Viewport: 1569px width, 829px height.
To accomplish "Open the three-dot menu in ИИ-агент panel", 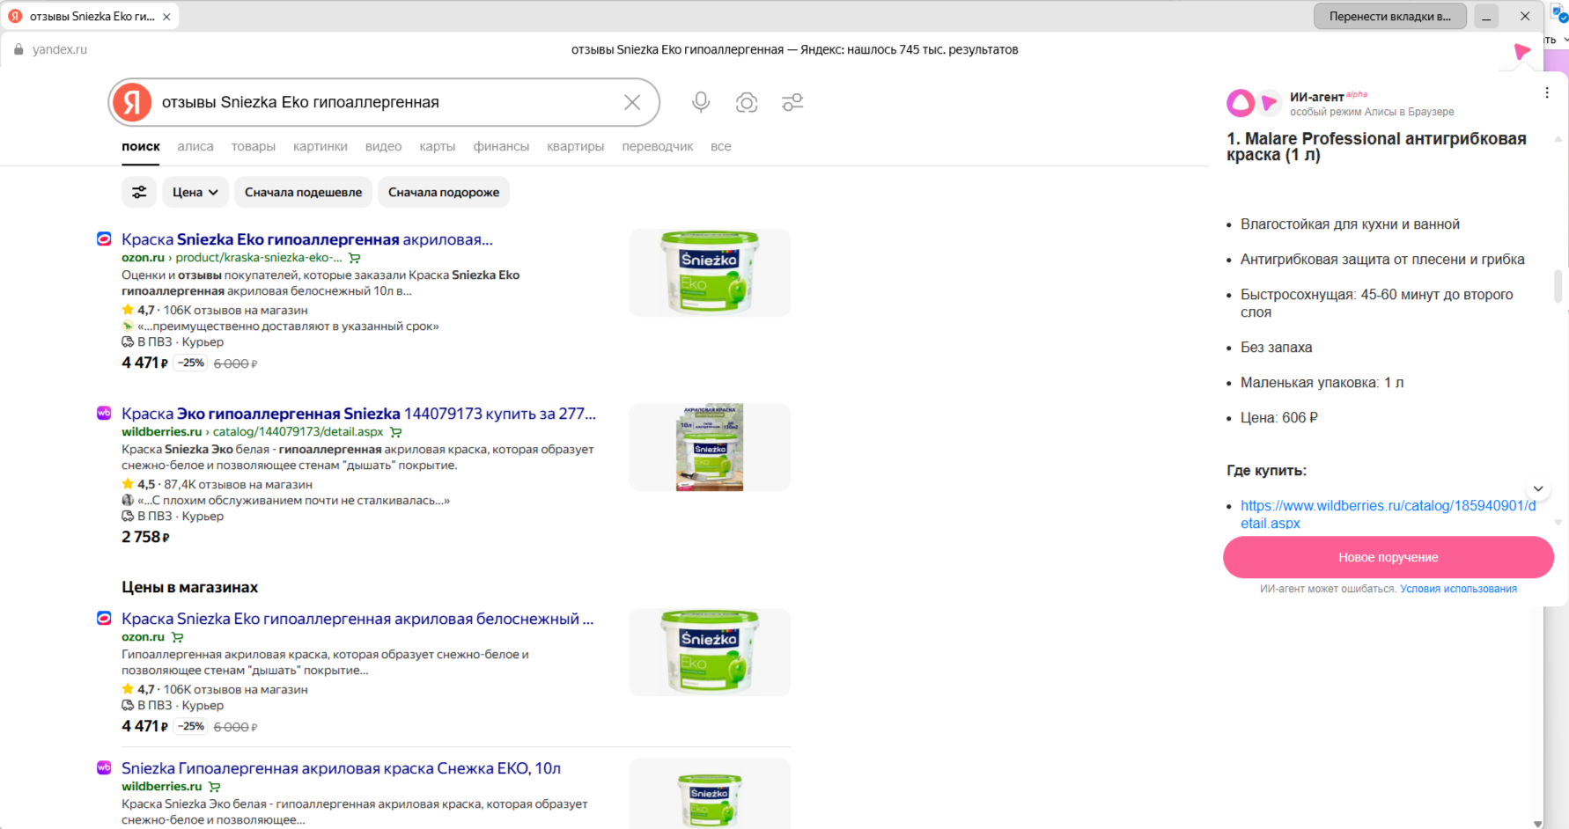I will pos(1547,93).
